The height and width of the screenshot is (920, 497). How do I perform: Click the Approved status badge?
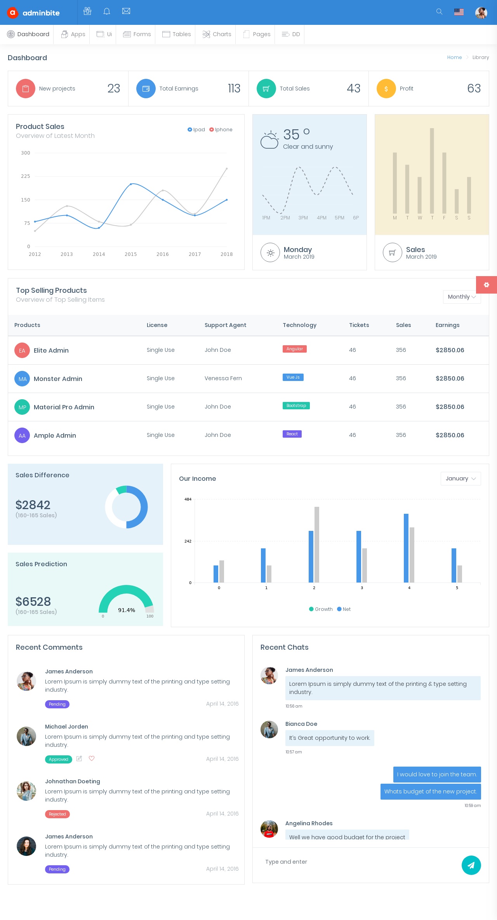[59, 759]
